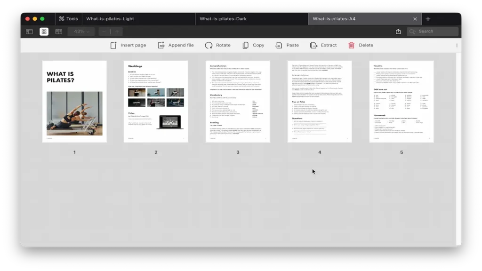The image size is (482, 271).
Task: Toggle the two-page reading view
Action: [58, 32]
